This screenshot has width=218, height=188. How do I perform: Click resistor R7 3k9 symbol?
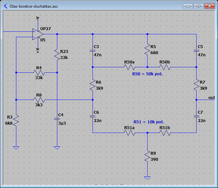tap(197, 85)
